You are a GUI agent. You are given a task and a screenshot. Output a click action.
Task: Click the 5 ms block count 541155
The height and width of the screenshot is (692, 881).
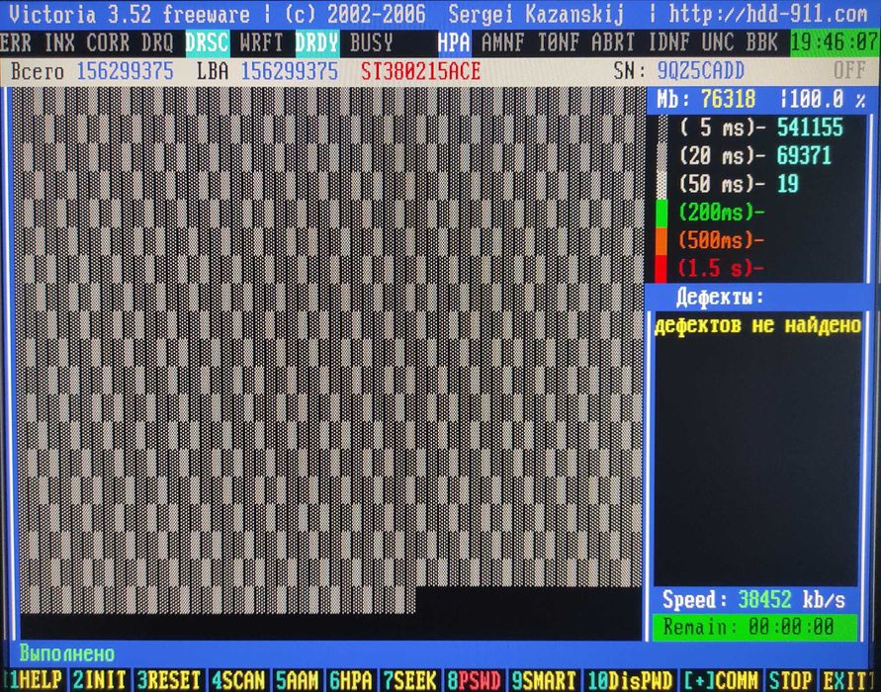810,128
